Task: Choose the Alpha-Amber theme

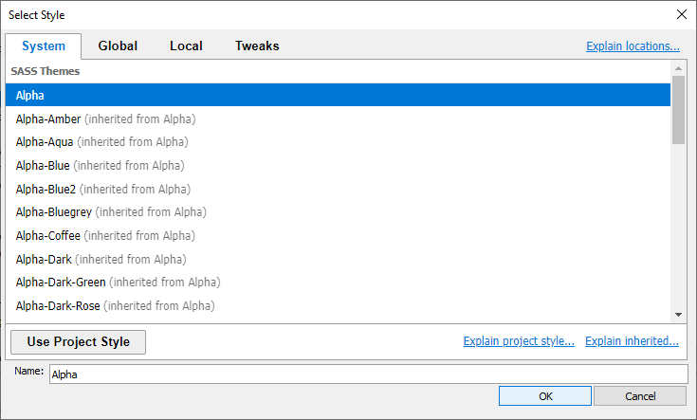Action: pyautogui.click(x=338, y=119)
